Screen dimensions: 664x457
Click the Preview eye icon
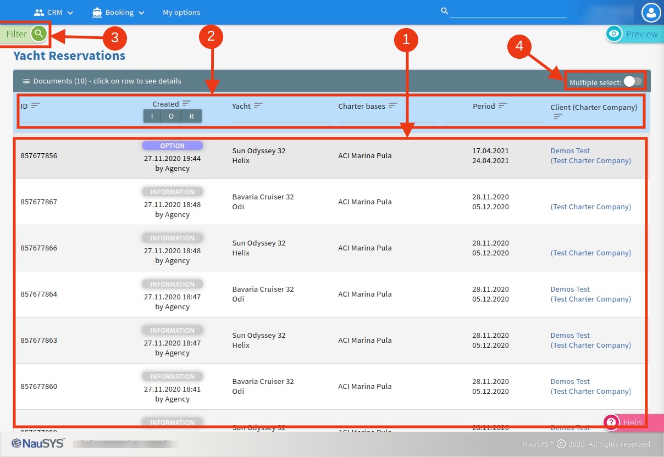[614, 34]
